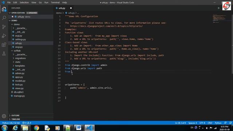Open the Source Control view icon

pyautogui.click(x=4, y=27)
